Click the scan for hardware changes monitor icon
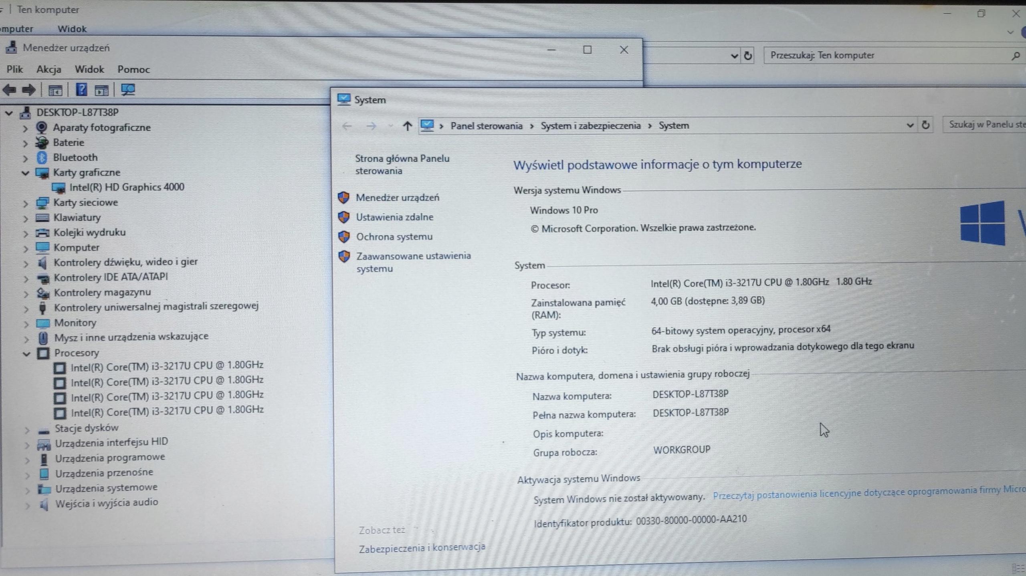 point(128,89)
